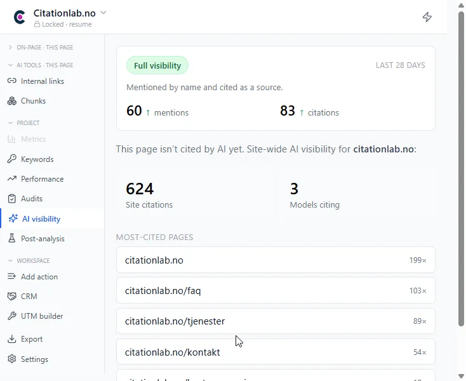Open the Metrics item

(33, 139)
